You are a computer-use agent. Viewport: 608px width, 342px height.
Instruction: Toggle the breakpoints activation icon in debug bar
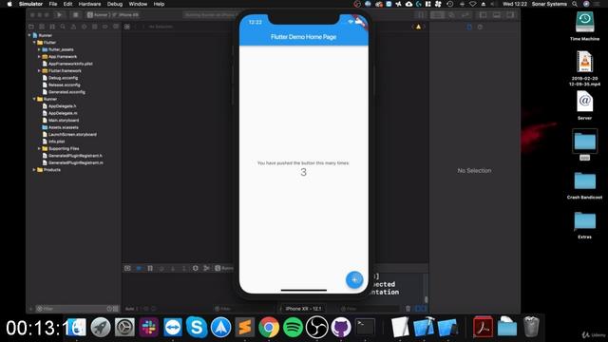click(139, 268)
